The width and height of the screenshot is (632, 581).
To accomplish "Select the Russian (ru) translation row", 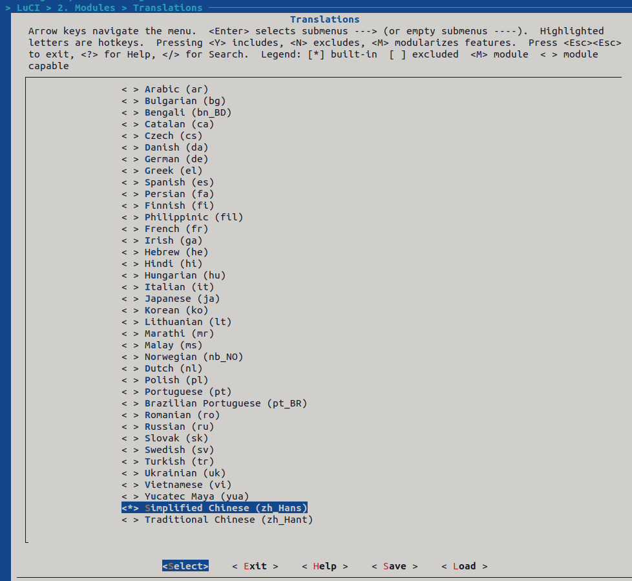I will click(167, 427).
